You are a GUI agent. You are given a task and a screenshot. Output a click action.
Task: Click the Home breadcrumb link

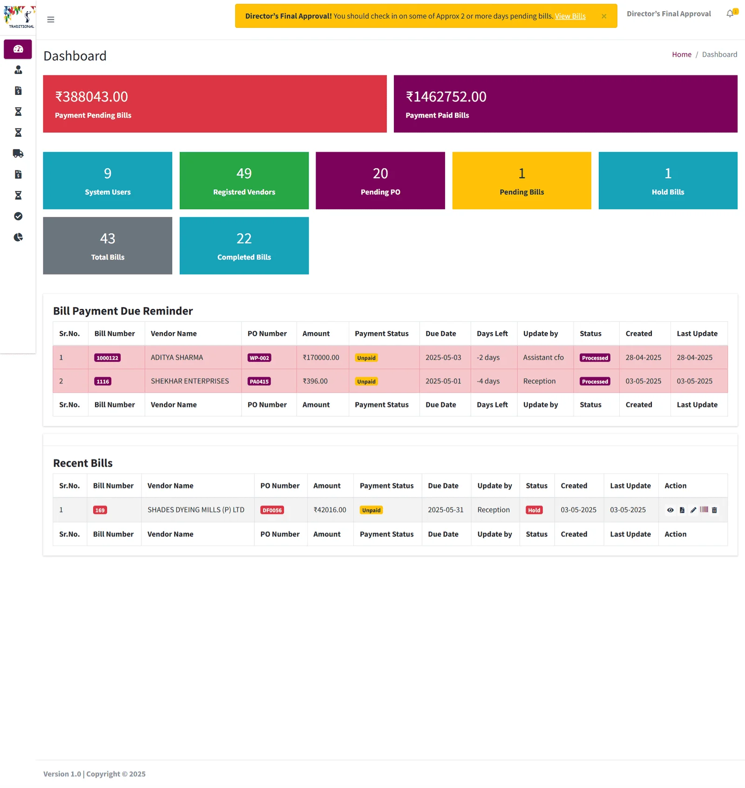[681, 54]
